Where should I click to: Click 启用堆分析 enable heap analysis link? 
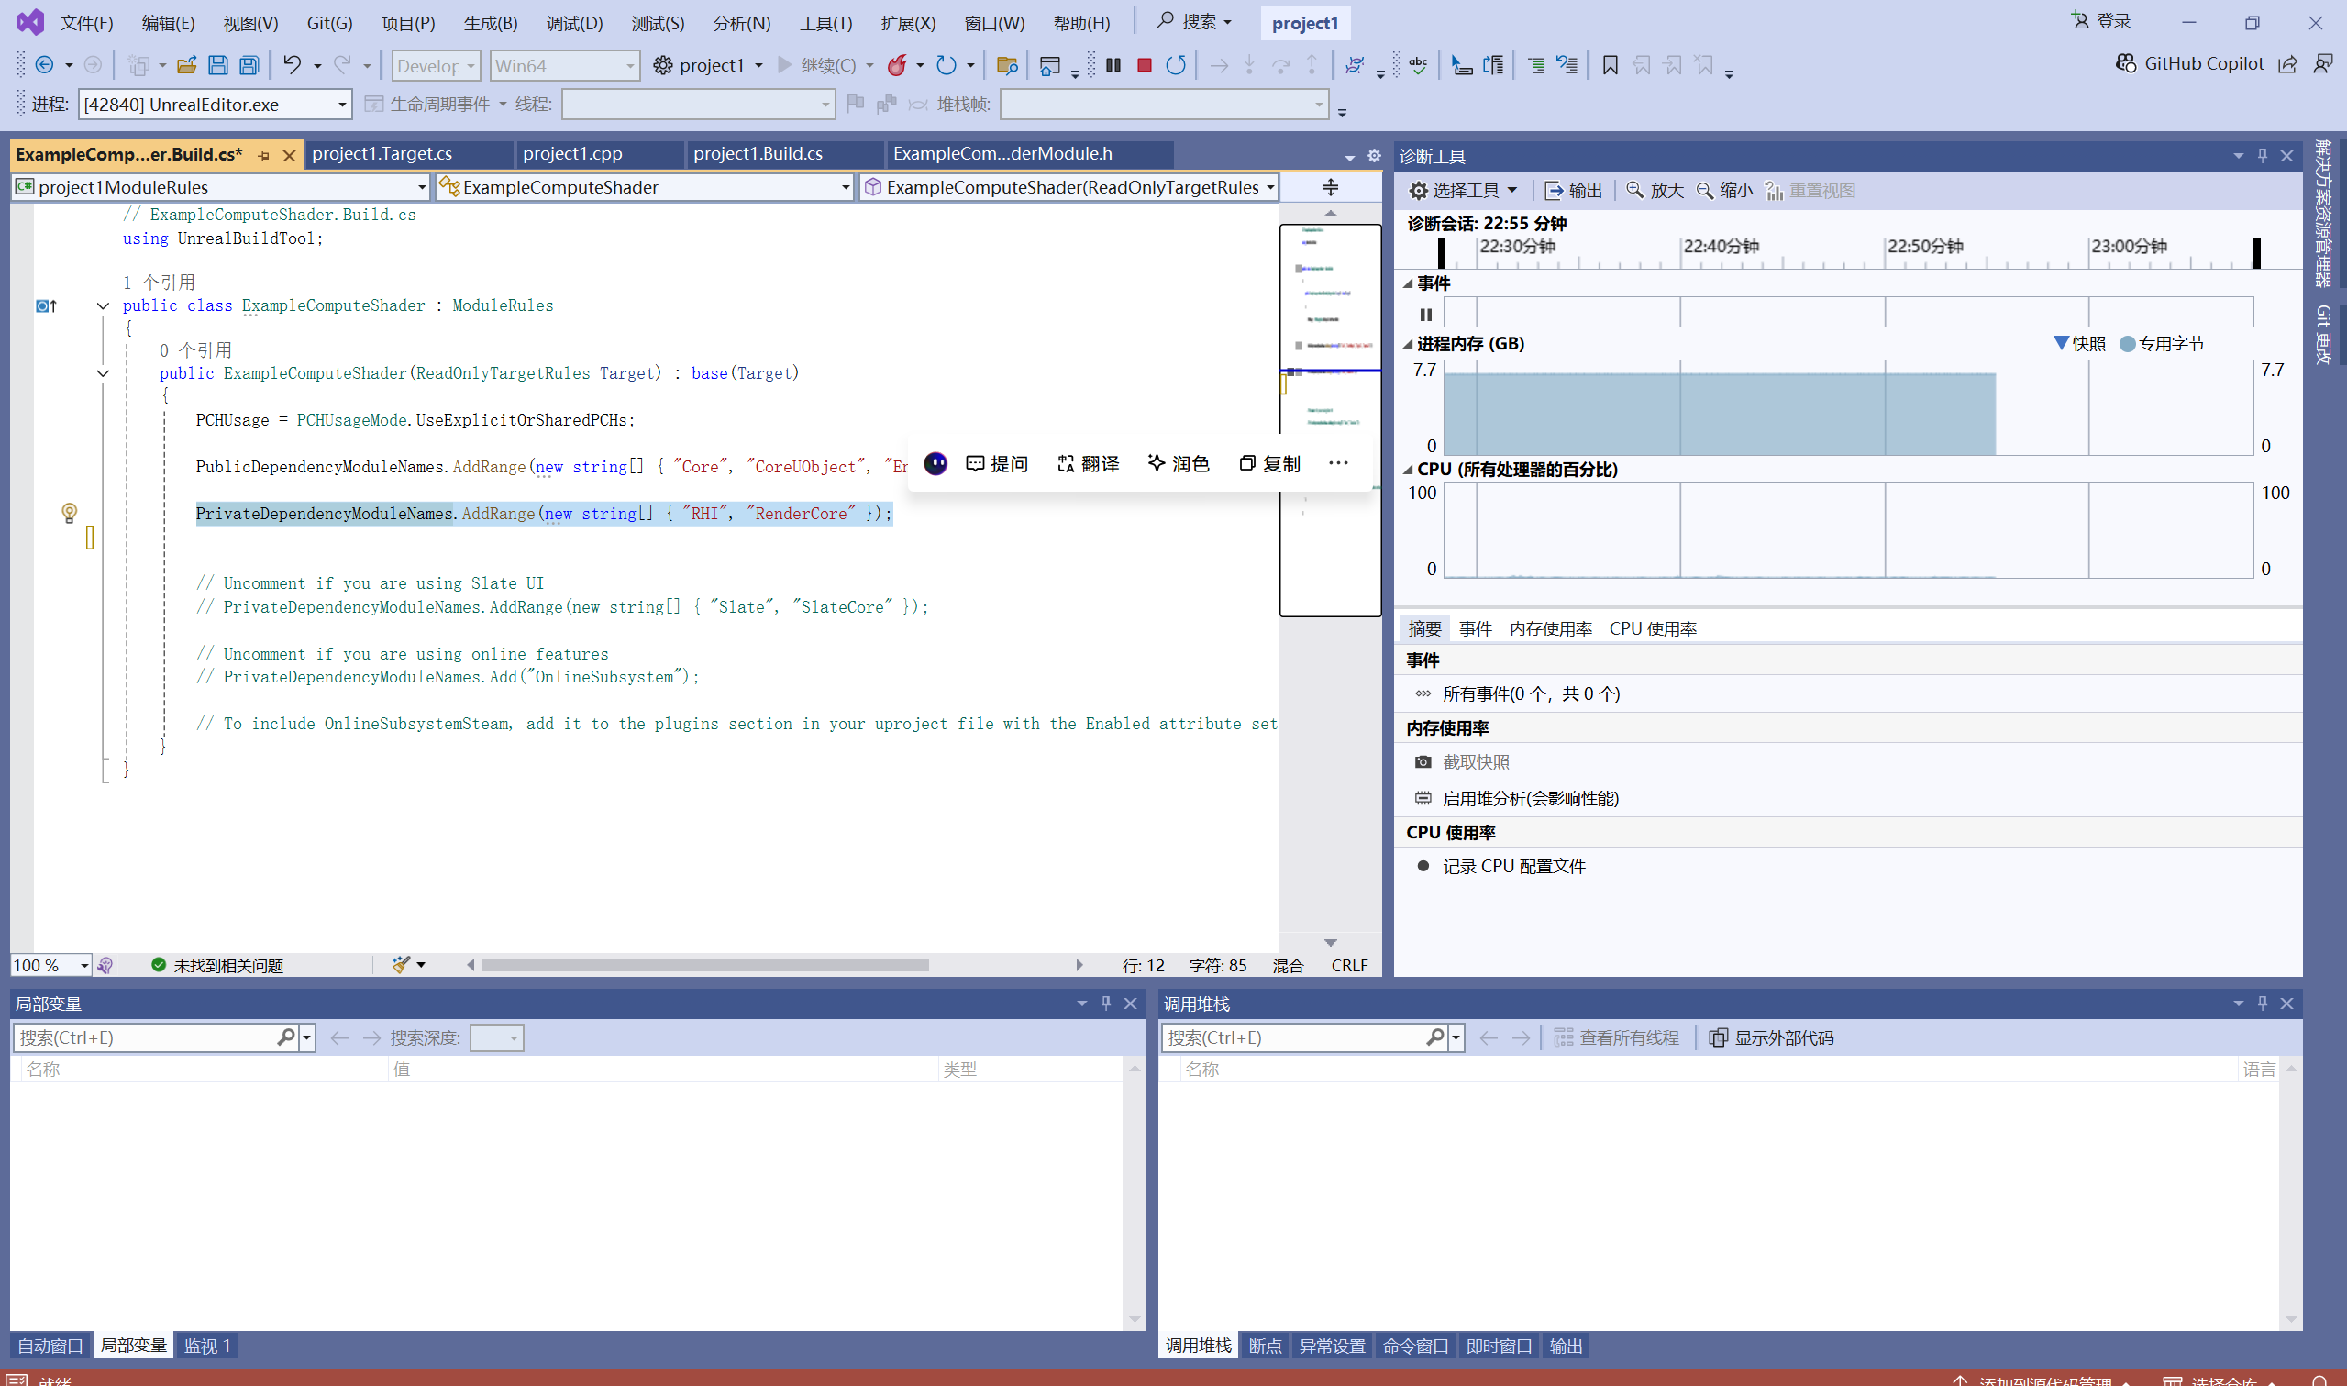click(1530, 799)
